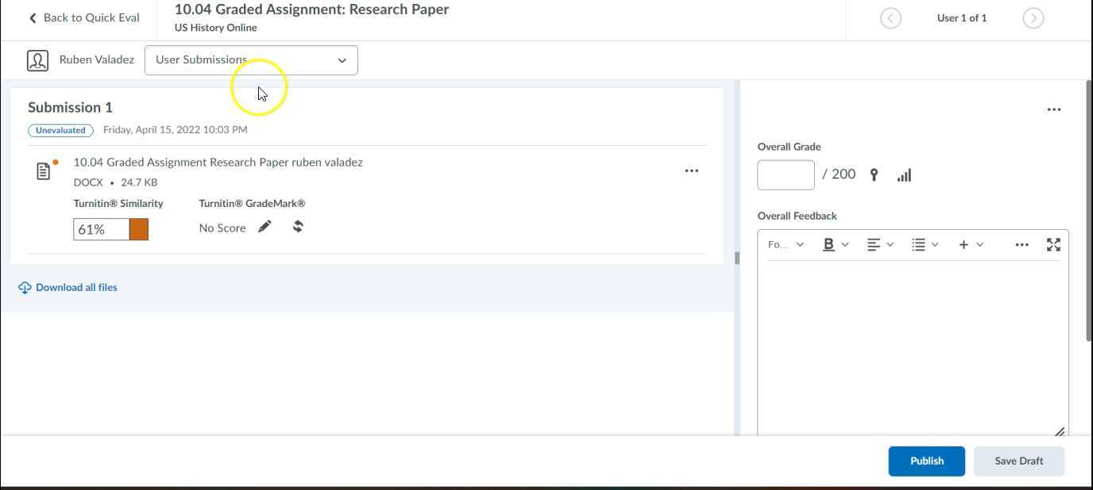Click the 61% Turnitin similarity color swatch

tap(139, 229)
